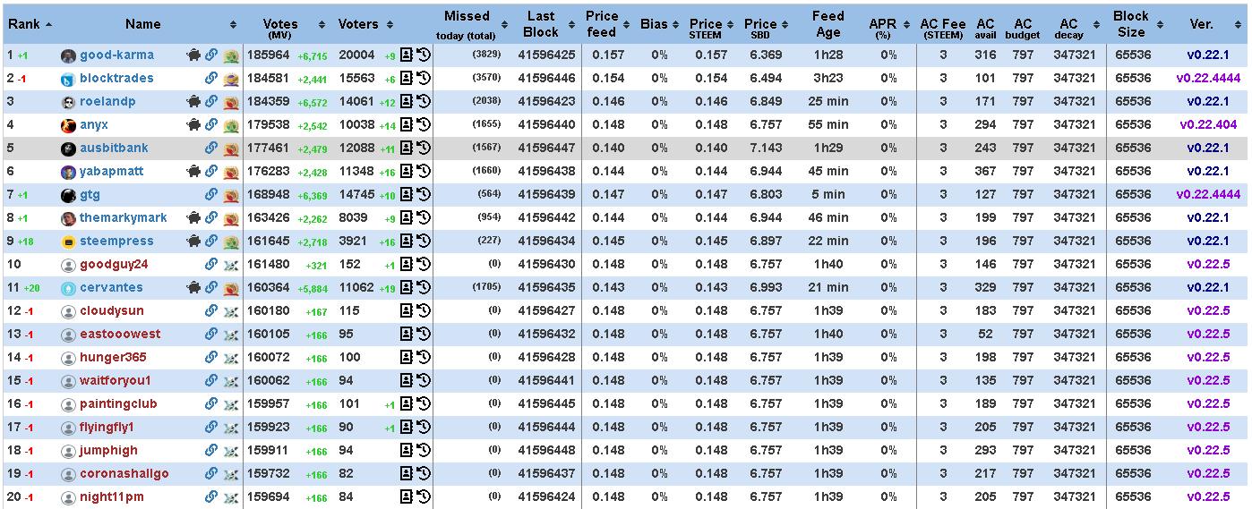Click the piggy bank icon for cervantes
1252x509 pixels.
[x=193, y=287]
